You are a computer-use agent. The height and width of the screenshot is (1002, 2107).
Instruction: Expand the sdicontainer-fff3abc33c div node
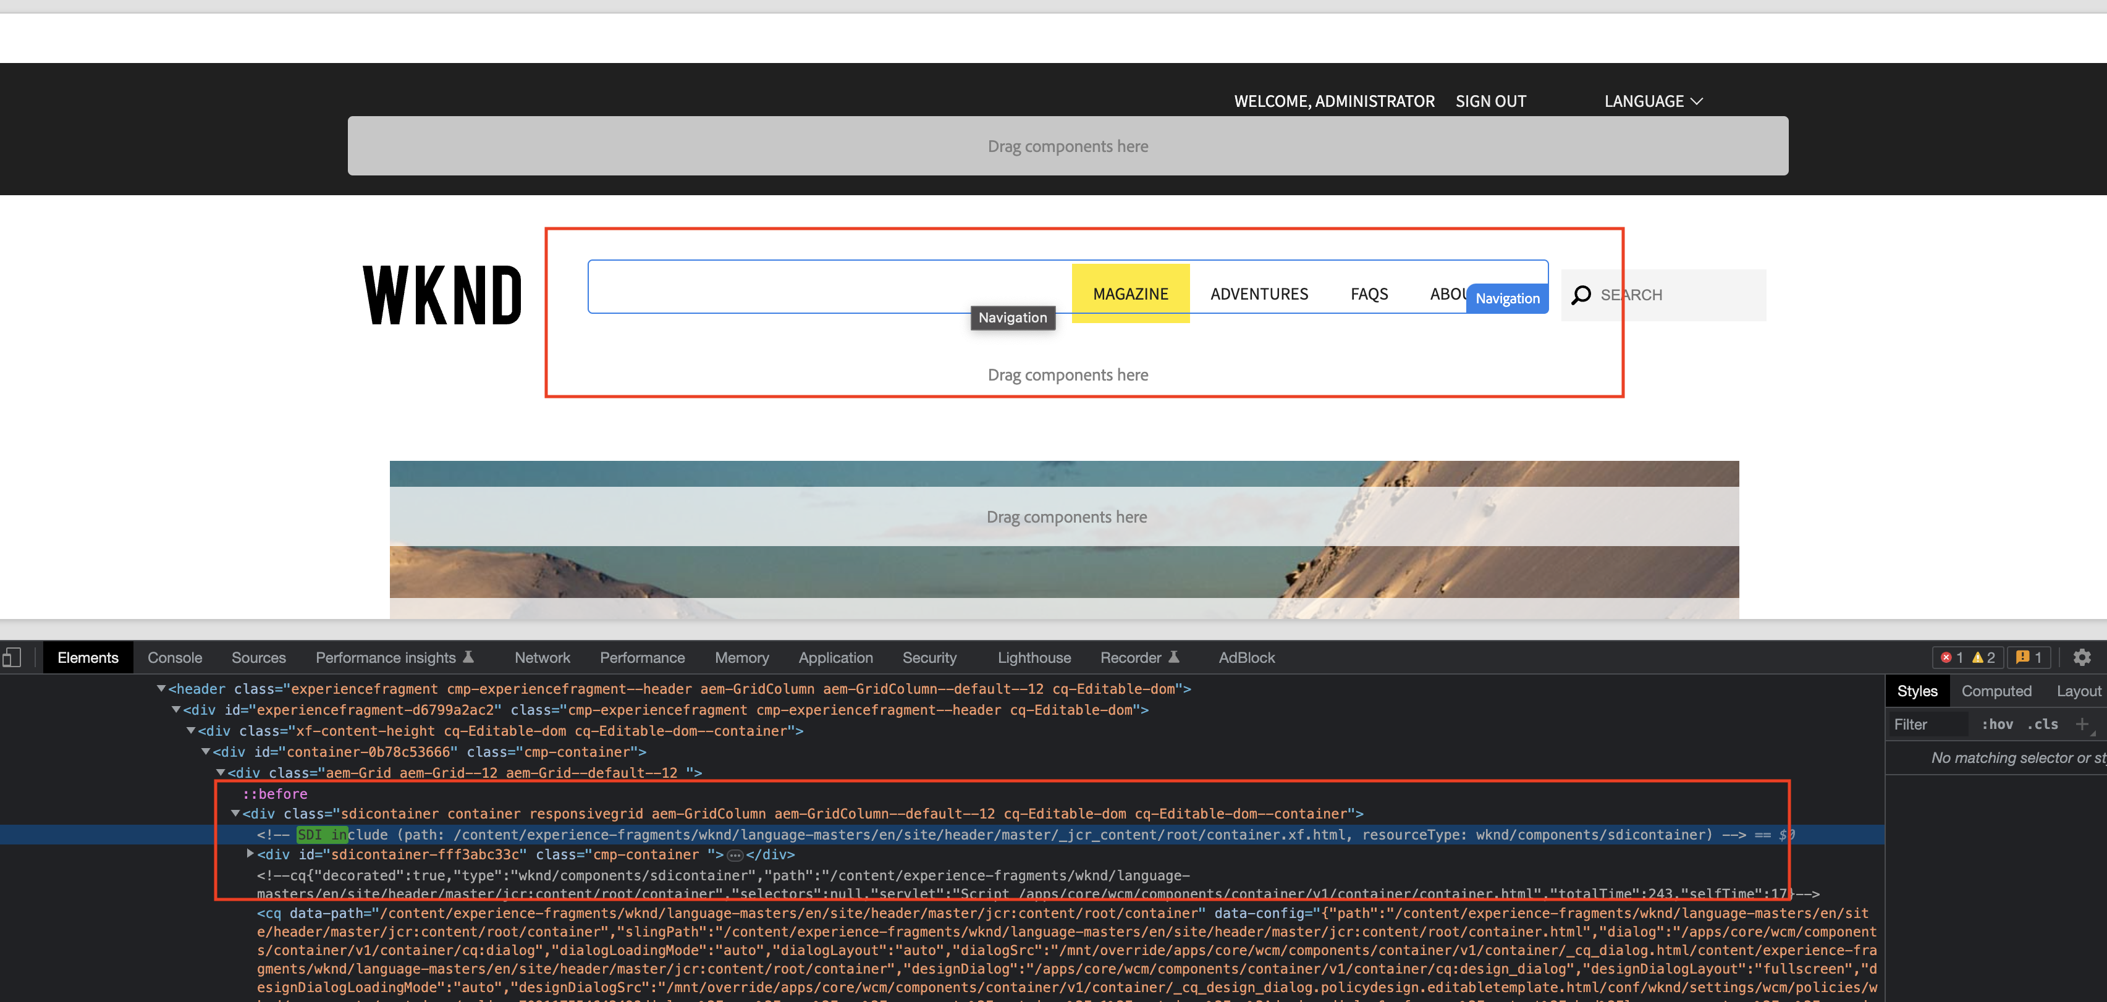pyautogui.click(x=250, y=854)
